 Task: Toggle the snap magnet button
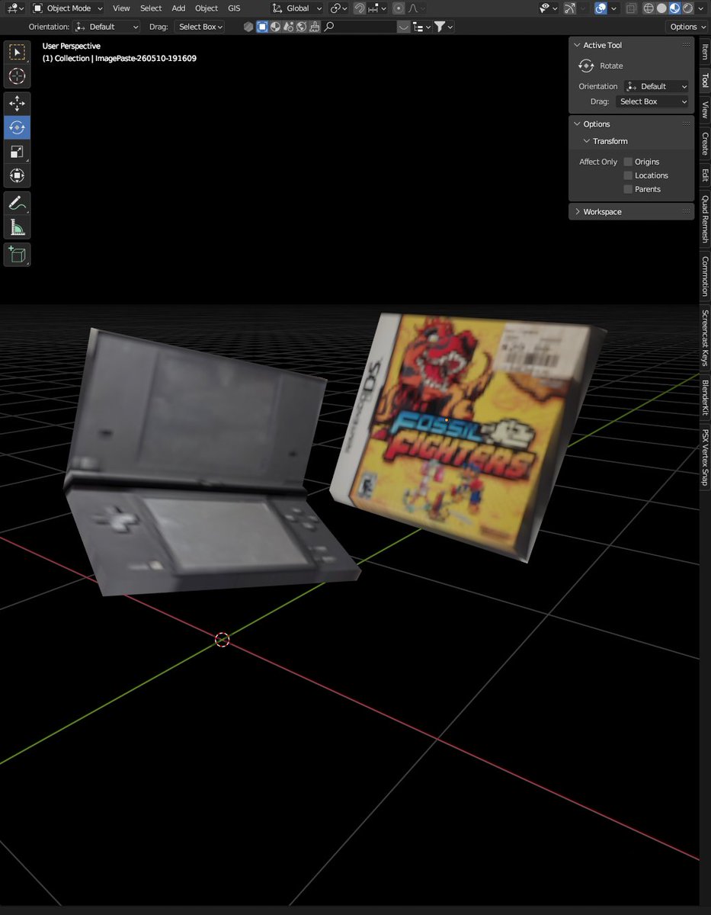click(360, 8)
